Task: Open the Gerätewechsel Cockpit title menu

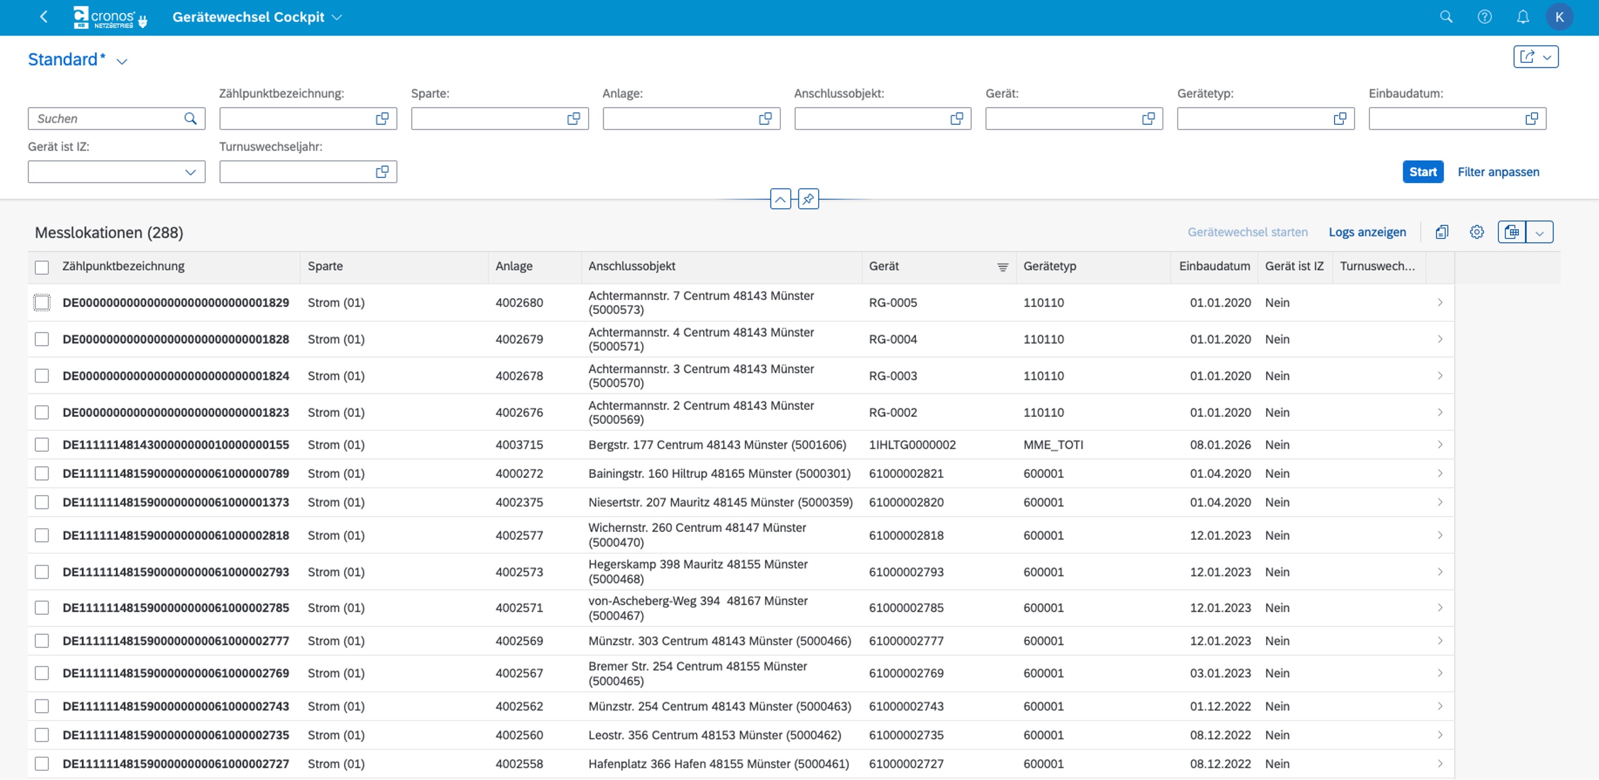Action: pos(336,17)
